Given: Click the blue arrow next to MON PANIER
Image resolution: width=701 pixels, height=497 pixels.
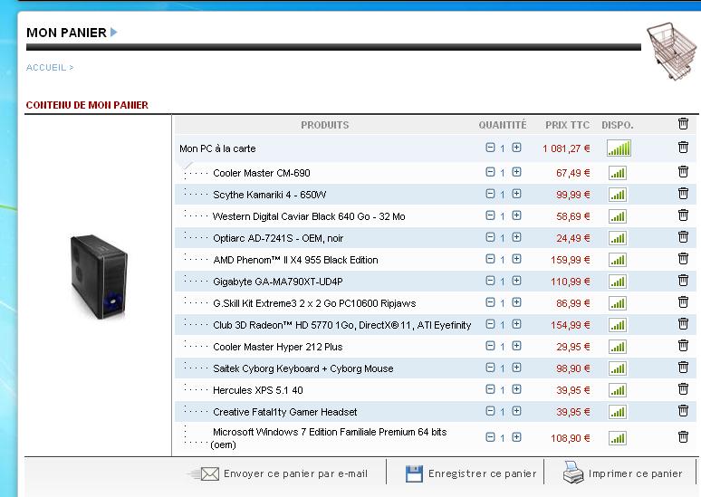Looking at the screenshot, I should click(x=113, y=33).
